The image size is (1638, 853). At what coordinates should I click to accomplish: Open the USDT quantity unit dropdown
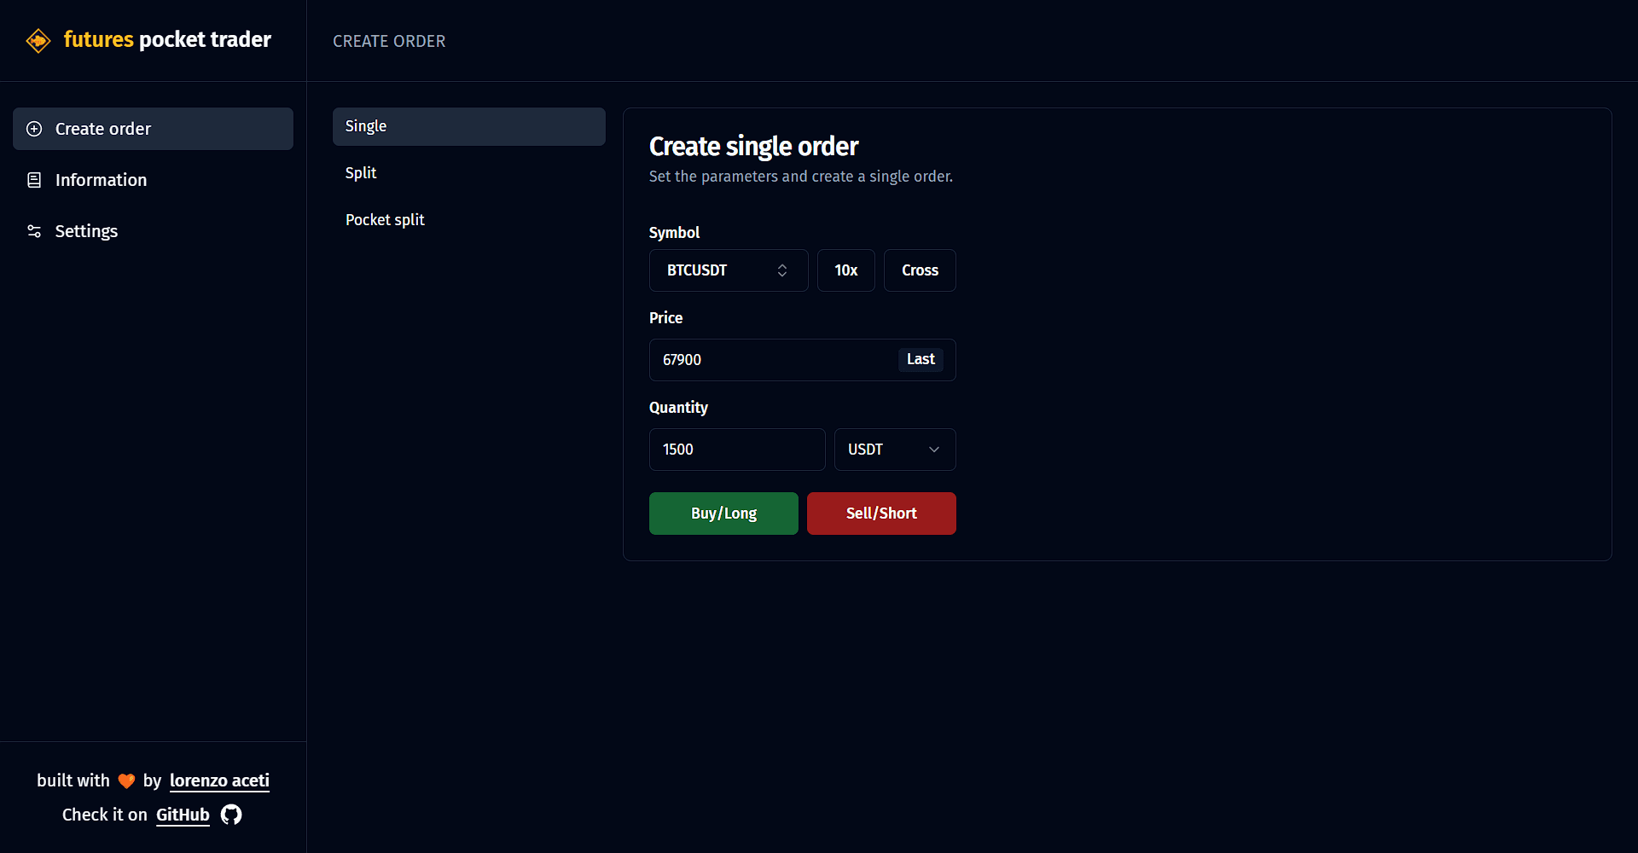894,449
